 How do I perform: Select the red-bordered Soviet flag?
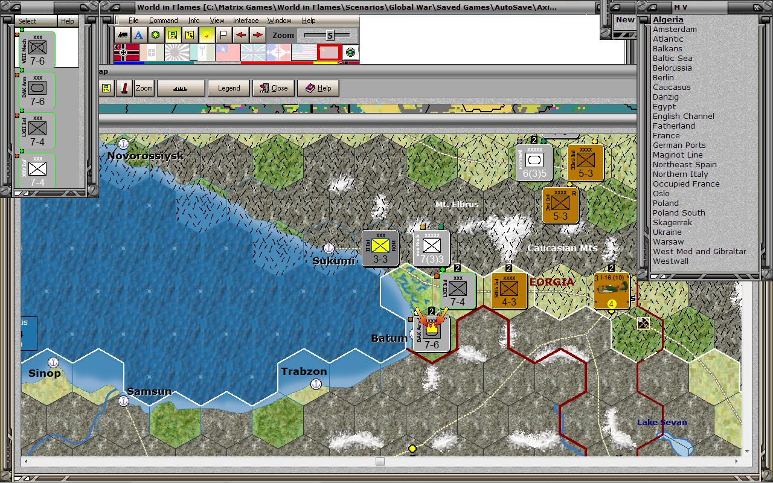329,53
